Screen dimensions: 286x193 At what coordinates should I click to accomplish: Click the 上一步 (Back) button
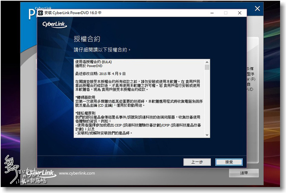click(x=197, y=162)
